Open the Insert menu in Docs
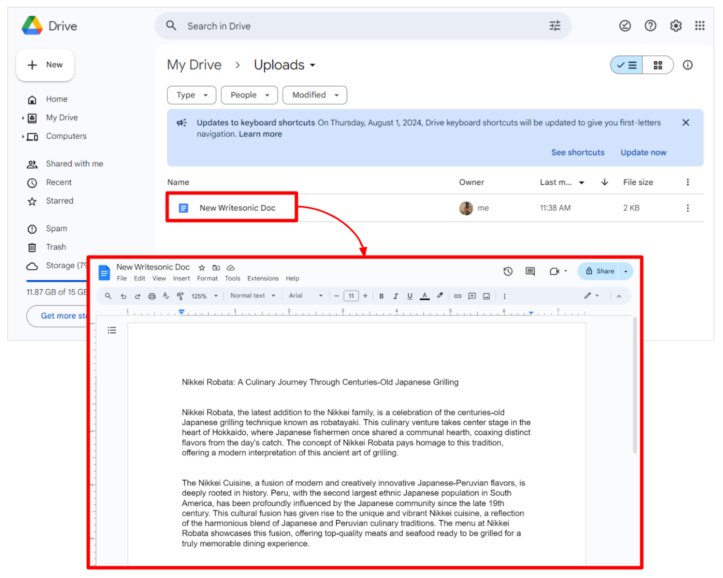This screenshot has height=578, width=723. [182, 278]
